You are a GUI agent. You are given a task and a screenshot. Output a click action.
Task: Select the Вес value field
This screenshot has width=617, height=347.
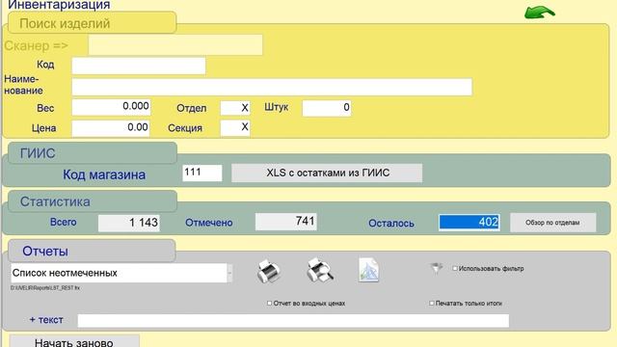click(111, 107)
